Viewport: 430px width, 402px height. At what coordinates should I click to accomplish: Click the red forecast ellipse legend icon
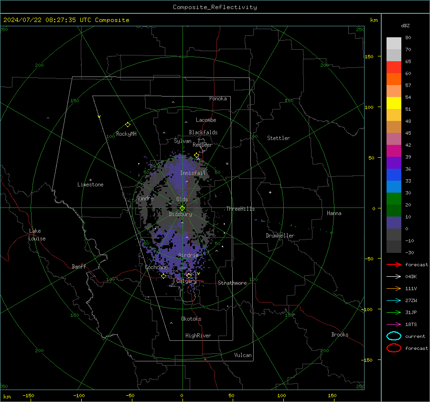(x=394, y=348)
